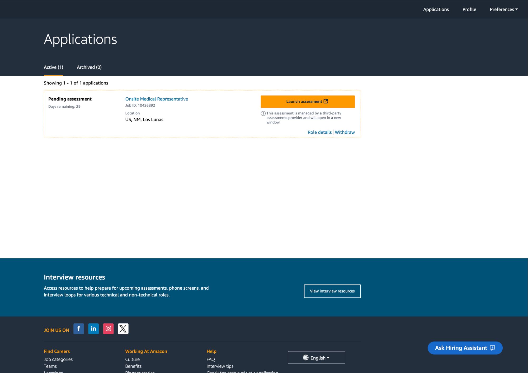Open Onsite Medical Representative job link

click(157, 99)
